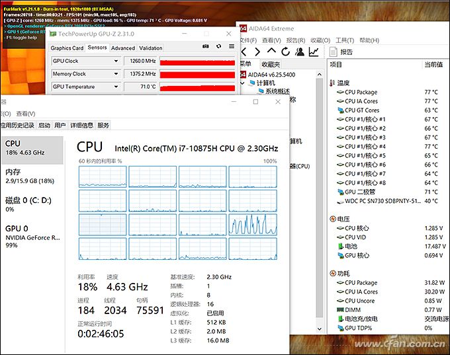Click the AIDA64 report document icon
This screenshot has width=450, height=355.
[333, 52]
